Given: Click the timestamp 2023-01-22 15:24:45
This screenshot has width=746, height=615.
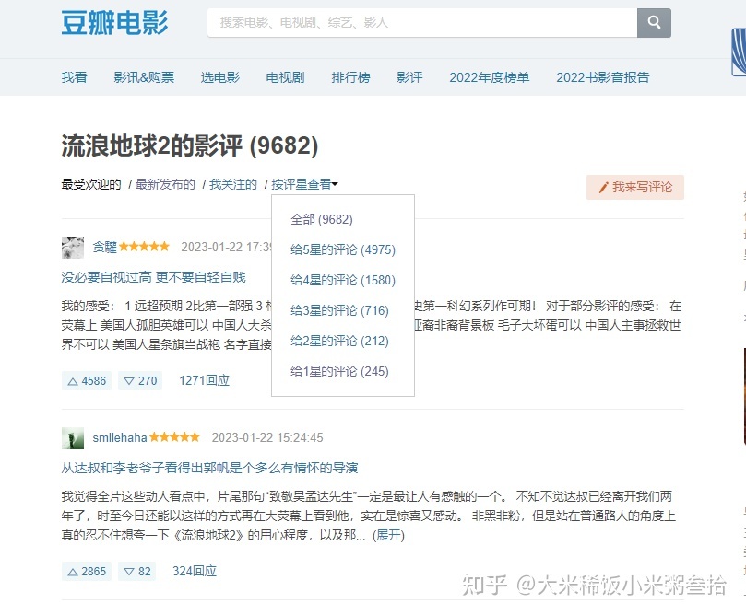Looking at the screenshot, I should coord(267,437).
